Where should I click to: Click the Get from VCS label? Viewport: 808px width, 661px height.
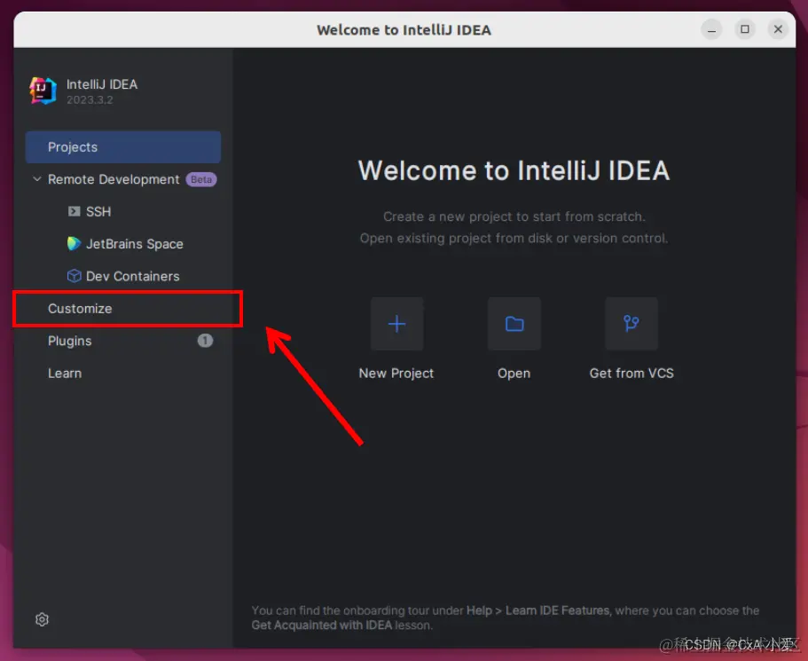pos(631,373)
